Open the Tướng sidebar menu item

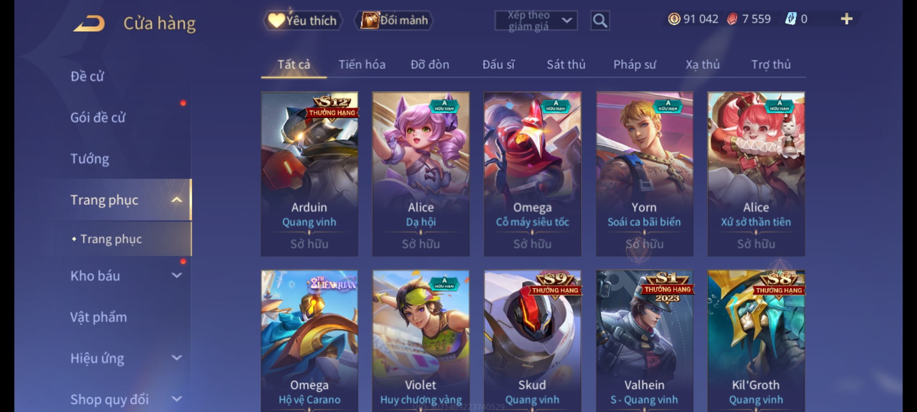90,159
